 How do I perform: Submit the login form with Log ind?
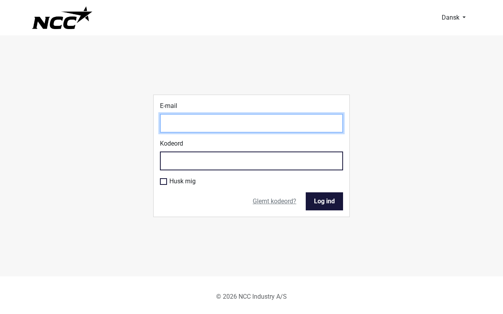[x=324, y=201]
